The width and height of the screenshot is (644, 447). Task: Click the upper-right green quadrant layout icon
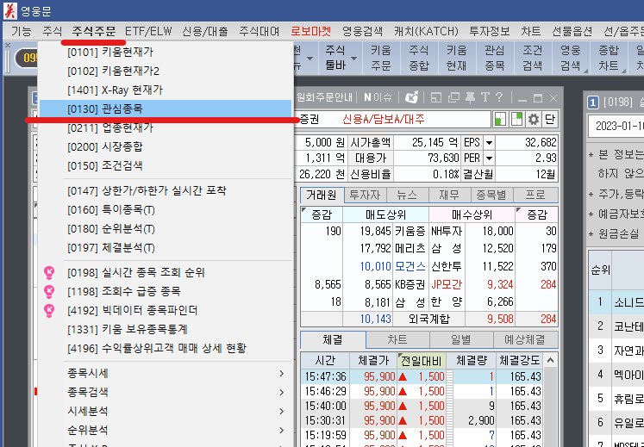pyautogui.click(x=516, y=120)
